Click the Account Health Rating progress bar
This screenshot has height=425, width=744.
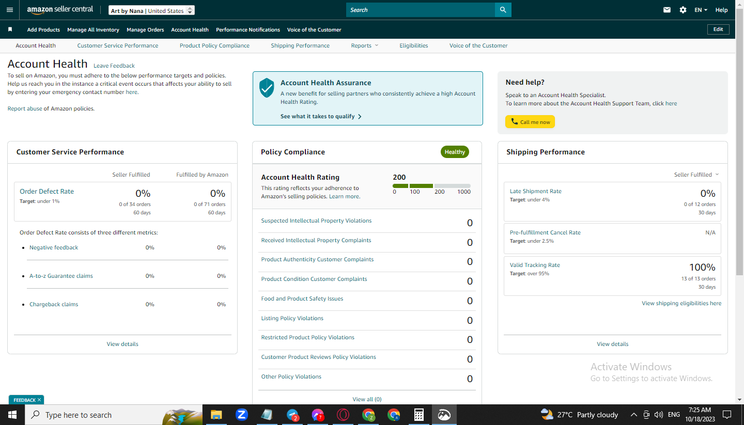click(431, 186)
